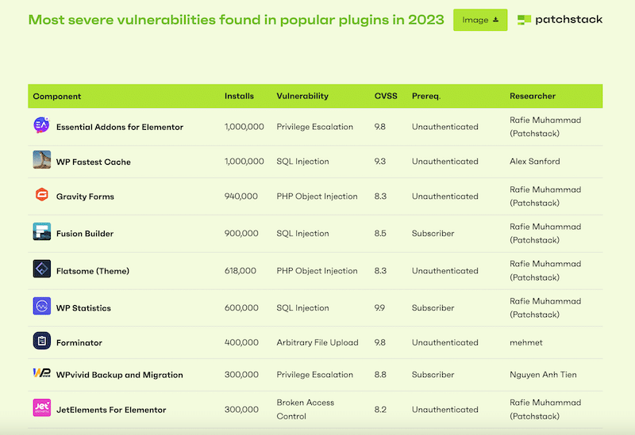Viewport: 635px width, 435px height.
Task: Click the Essential Addons for Elementor icon
Action: coord(41,125)
